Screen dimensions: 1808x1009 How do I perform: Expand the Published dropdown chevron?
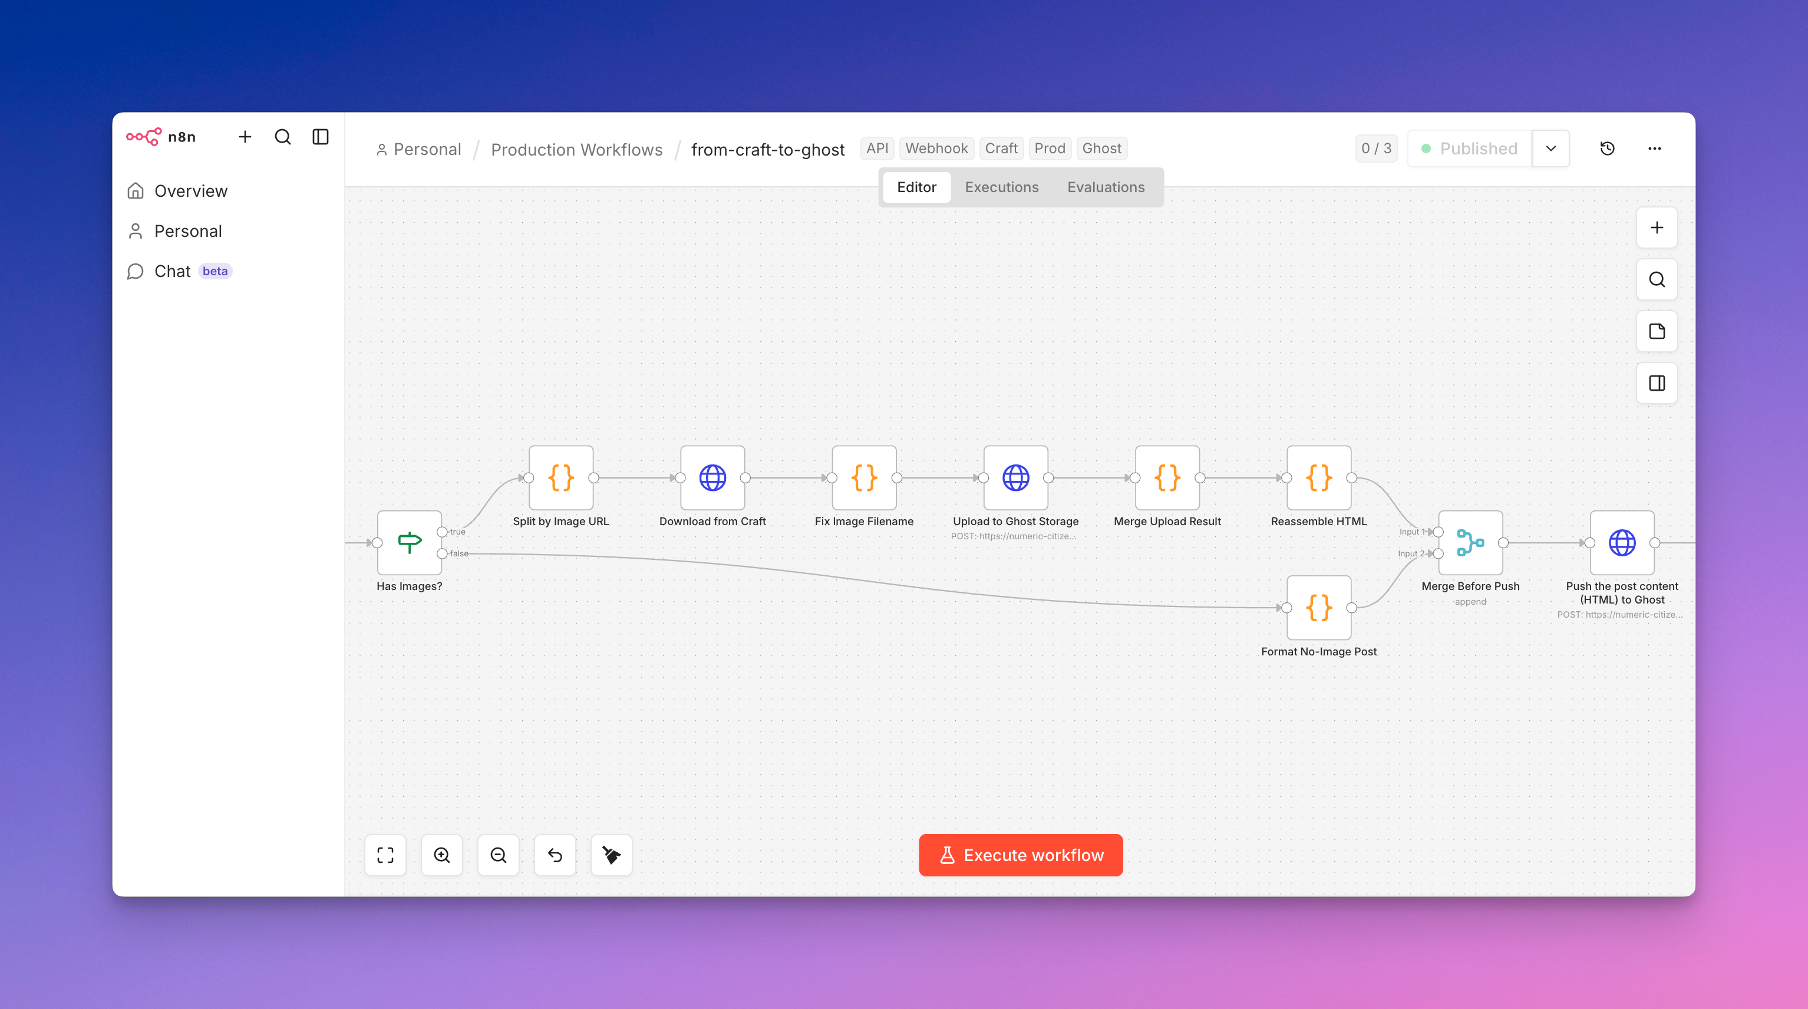click(x=1551, y=148)
